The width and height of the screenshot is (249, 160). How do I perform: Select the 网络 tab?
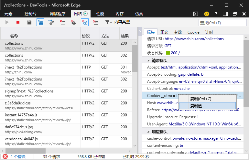[81, 14]
